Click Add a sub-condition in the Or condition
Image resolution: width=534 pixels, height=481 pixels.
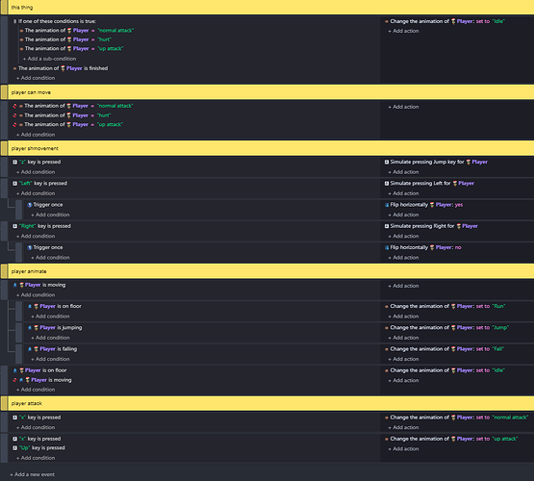pyautogui.click(x=50, y=59)
